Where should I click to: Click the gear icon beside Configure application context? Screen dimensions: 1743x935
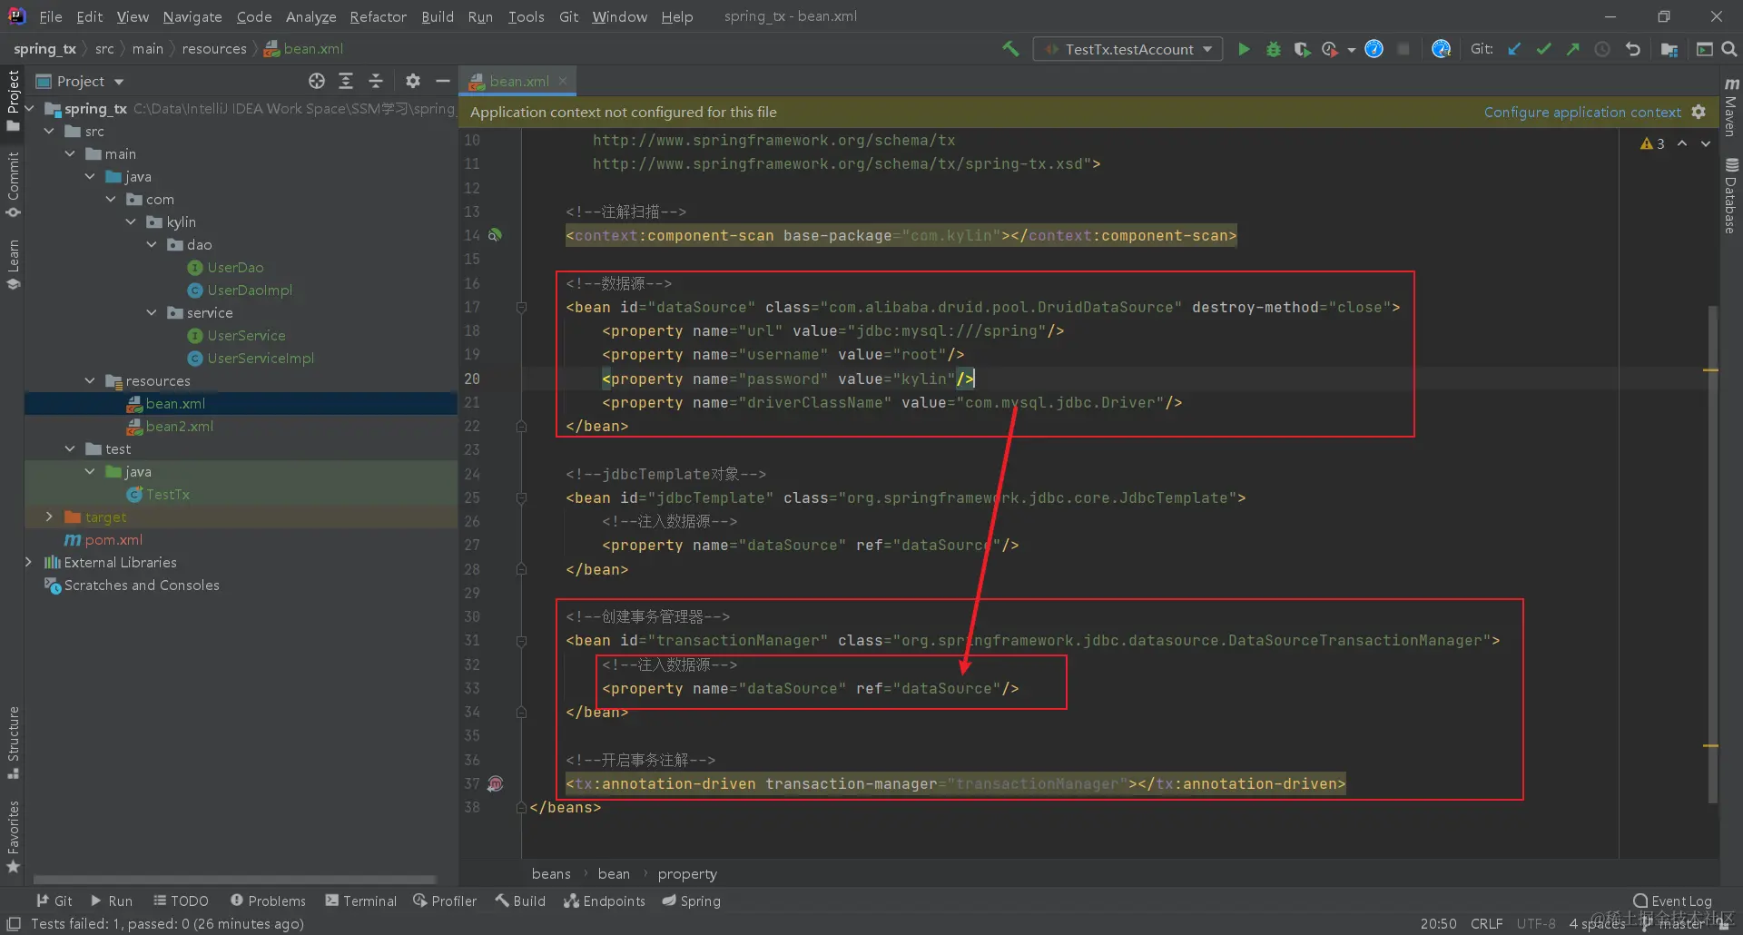tap(1699, 112)
